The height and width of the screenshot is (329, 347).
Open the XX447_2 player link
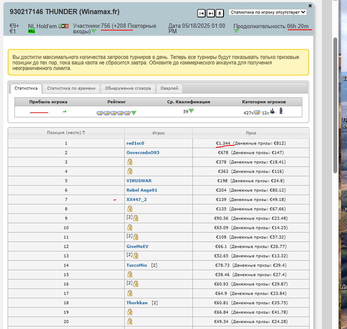coord(136,199)
